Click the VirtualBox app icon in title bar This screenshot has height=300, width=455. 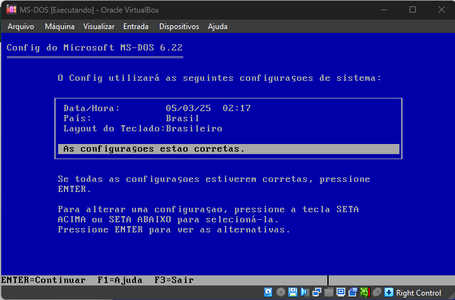coord(11,9)
